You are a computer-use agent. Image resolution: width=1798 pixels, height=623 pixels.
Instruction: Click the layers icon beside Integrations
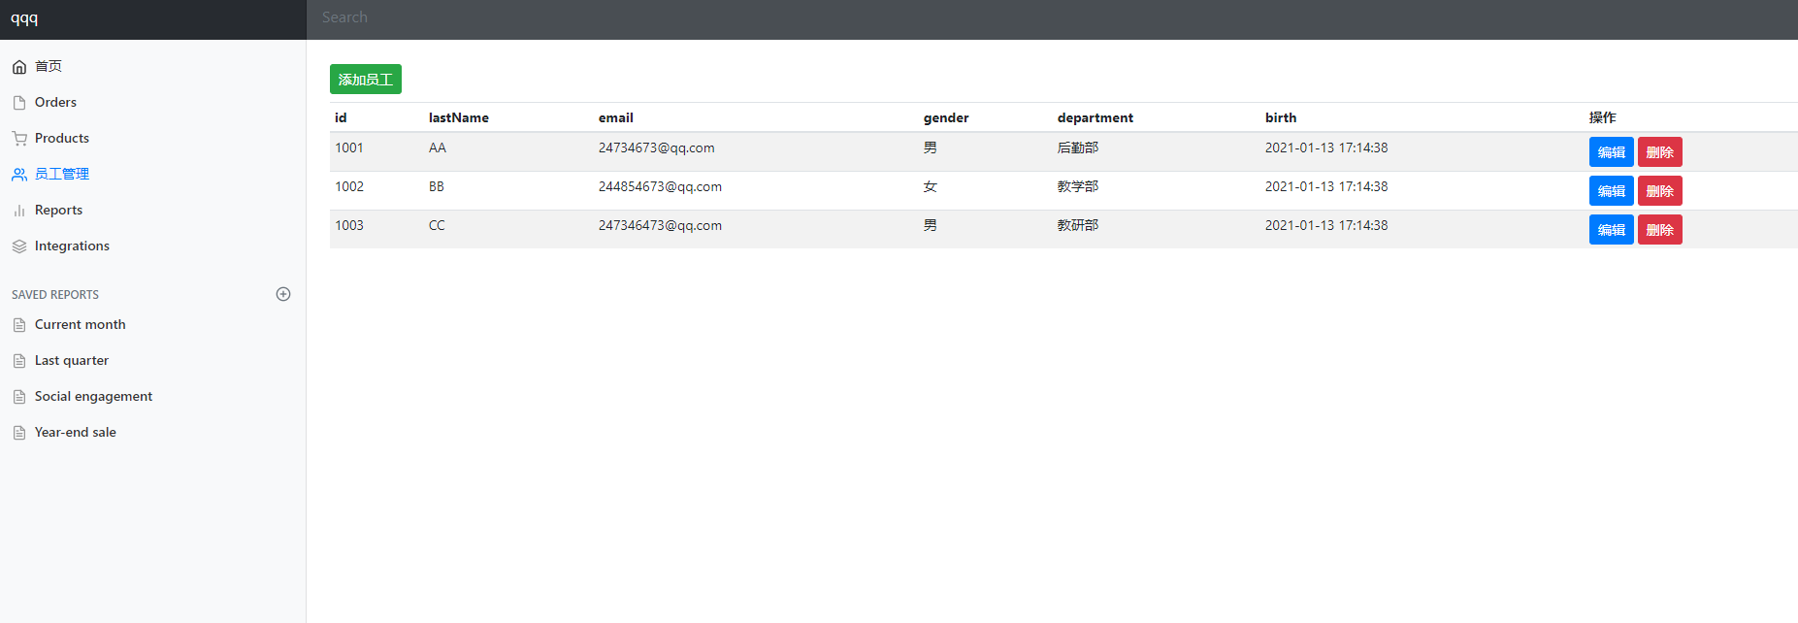(x=19, y=246)
